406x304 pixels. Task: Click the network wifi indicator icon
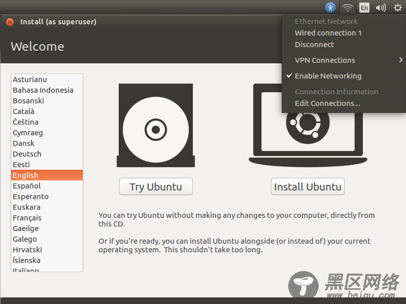pyautogui.click(x=347, y=8)
